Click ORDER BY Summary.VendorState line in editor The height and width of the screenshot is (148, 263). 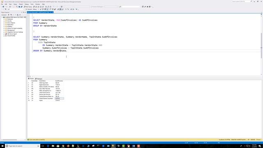[x=50, y=51]
